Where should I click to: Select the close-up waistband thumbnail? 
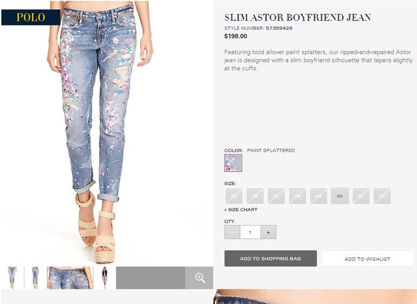[70, 278]
